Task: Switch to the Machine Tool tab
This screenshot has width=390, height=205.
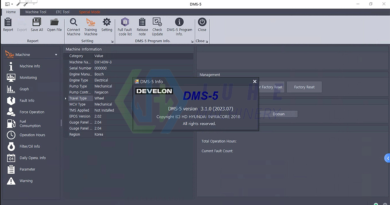Action: tap(35, 12)
